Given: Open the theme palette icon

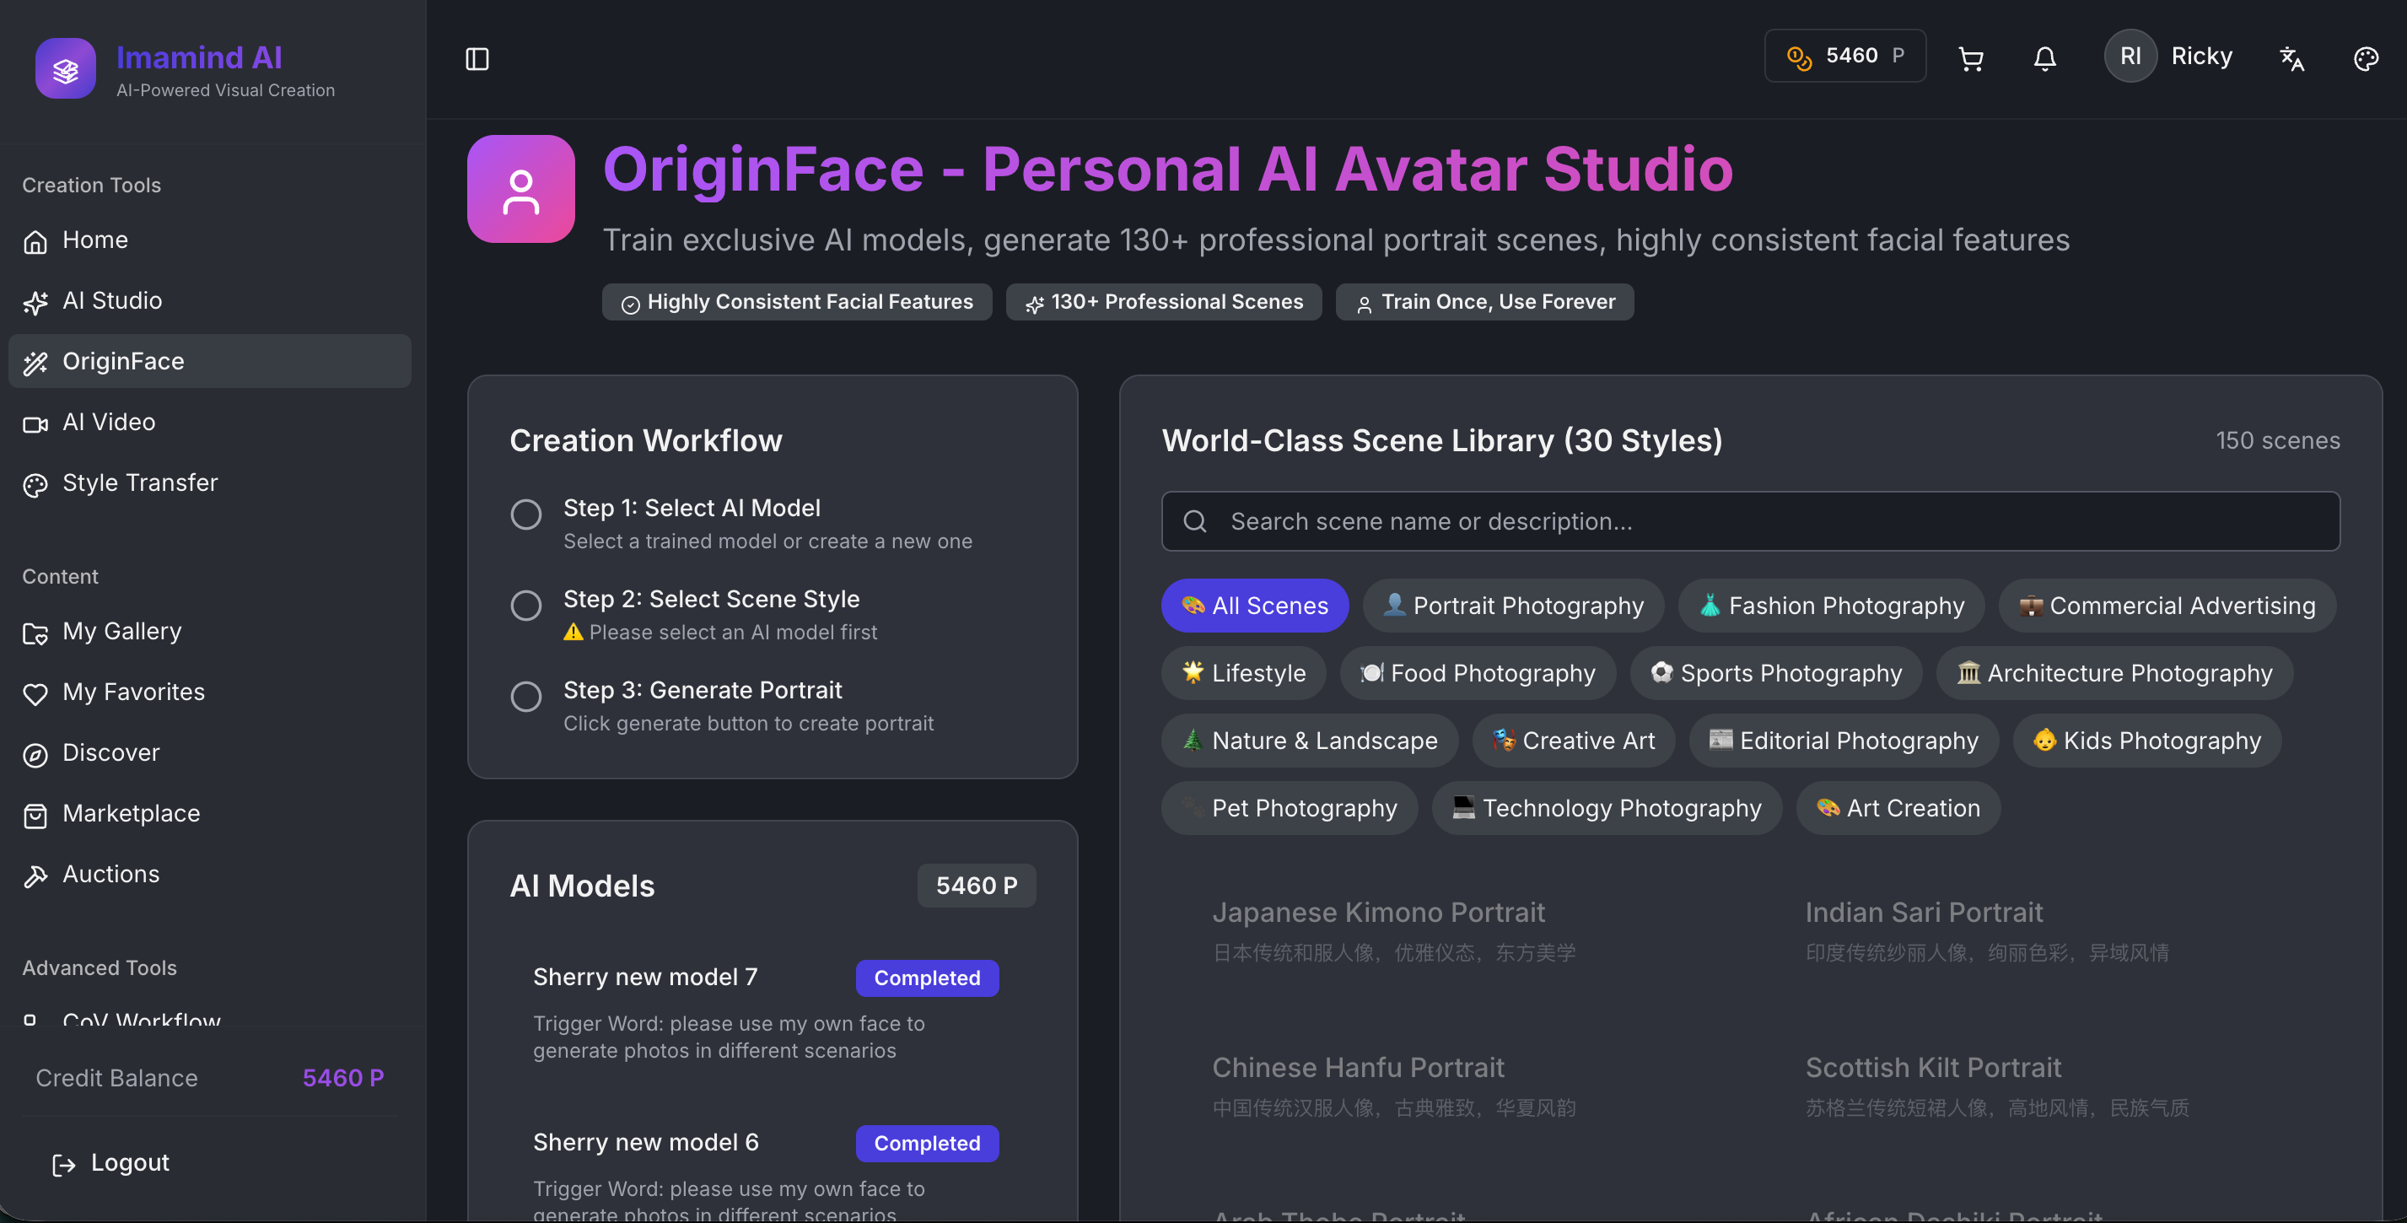Looking at the screenshot, I should click(x=2365, y=59).
